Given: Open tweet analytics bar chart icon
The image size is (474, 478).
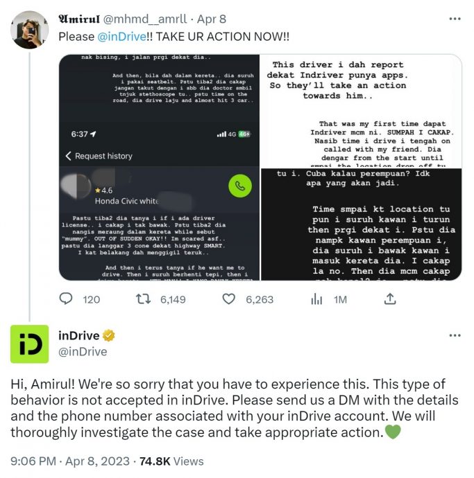Looking at the screenshot, I should click(316, 299).
